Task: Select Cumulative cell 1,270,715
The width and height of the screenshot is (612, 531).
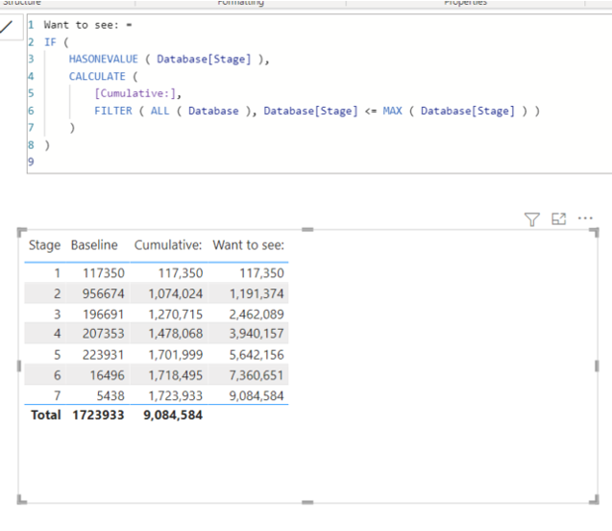Action: pos(176,315)
